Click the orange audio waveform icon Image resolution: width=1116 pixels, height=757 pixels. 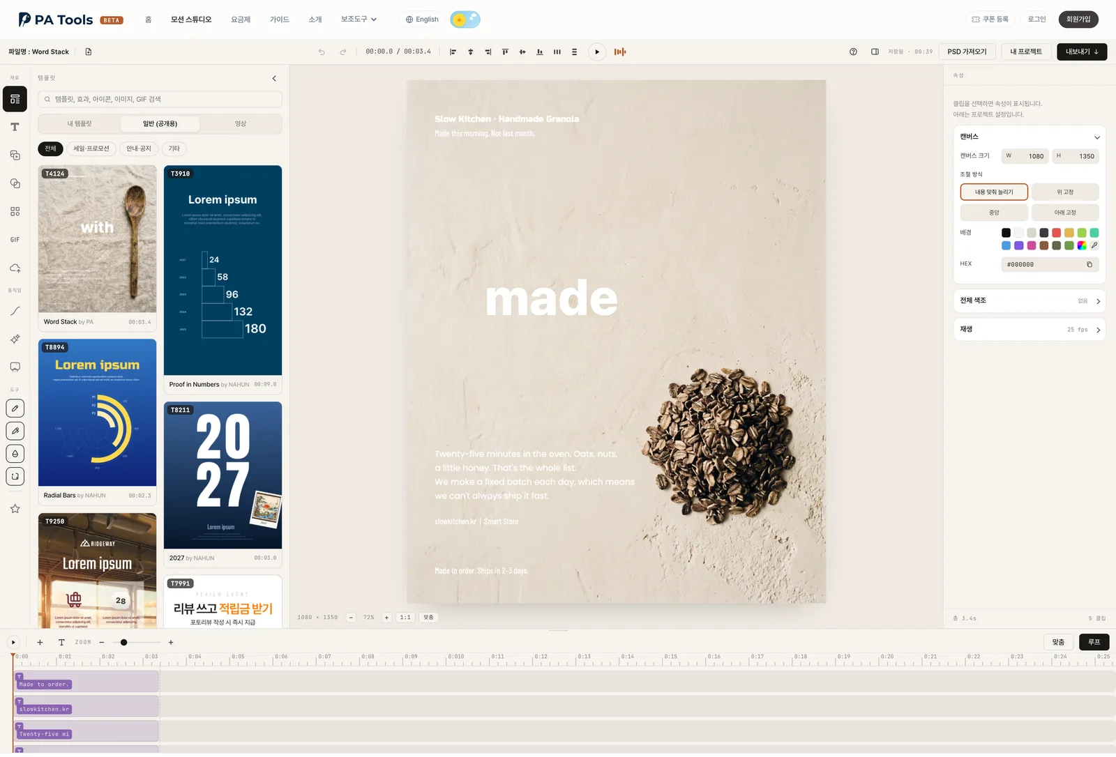click(x=620, y=52)
